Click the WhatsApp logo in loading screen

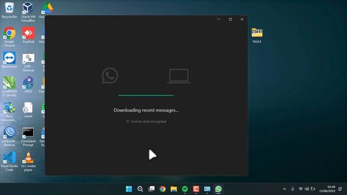tap(110, 76)
